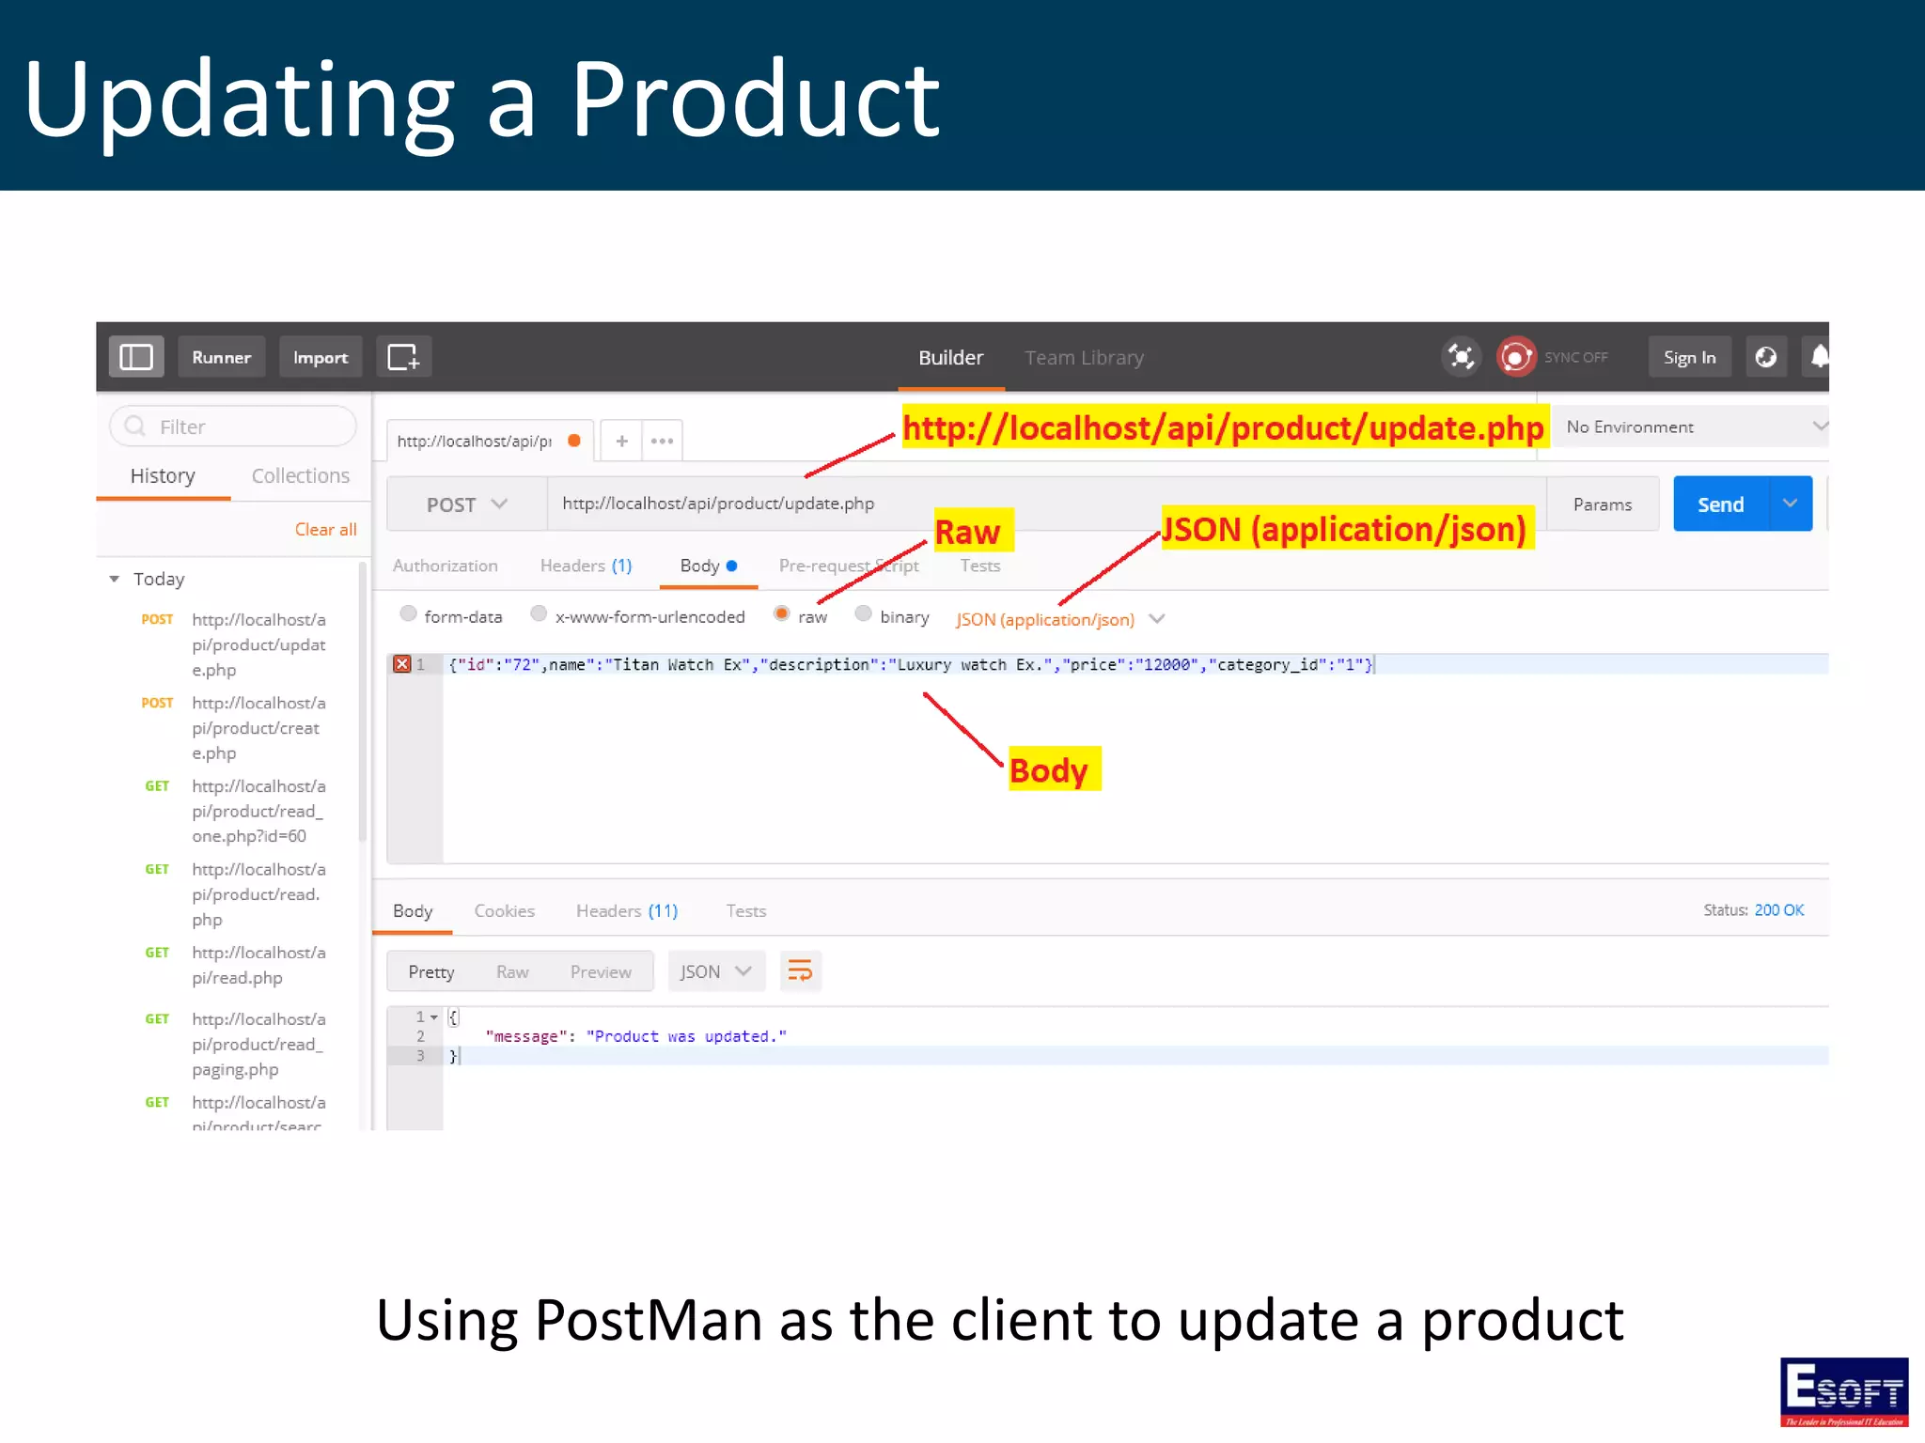This screenshot has height=1443, width=1925.
Task: Click the history sidebar scrollbar
Action: [363, 702]
